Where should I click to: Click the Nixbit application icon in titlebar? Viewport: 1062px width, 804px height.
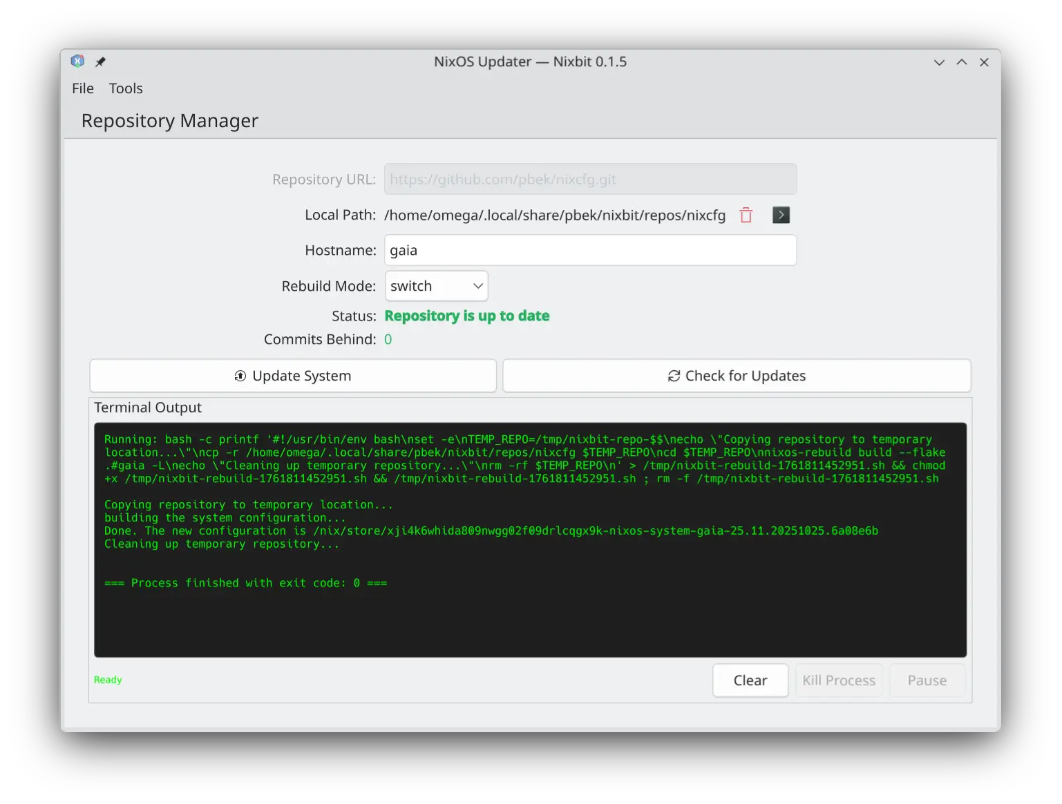77,61
